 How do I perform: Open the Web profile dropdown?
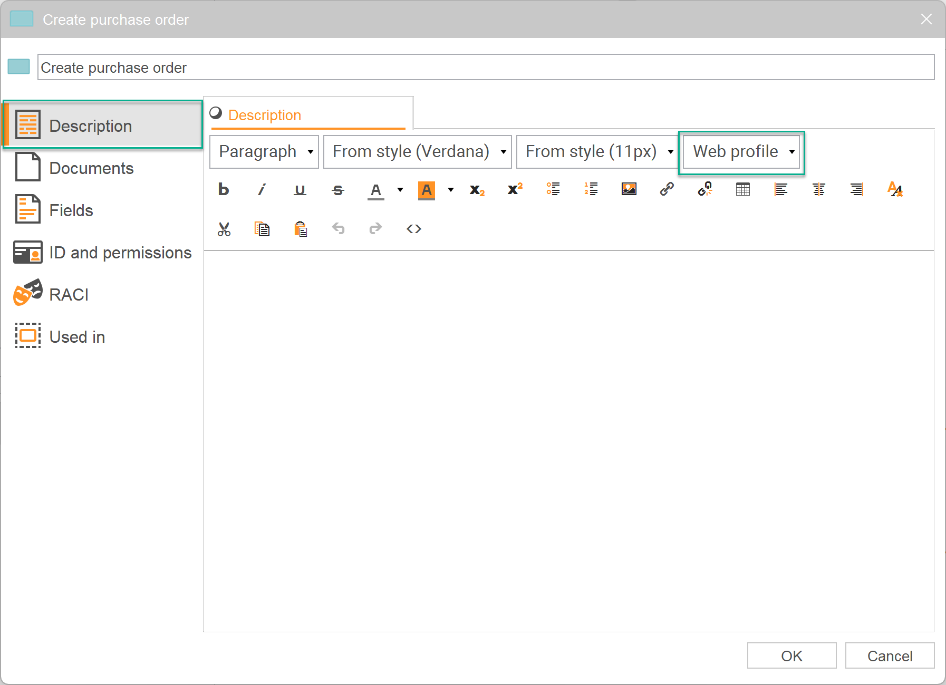pos(741,152)
